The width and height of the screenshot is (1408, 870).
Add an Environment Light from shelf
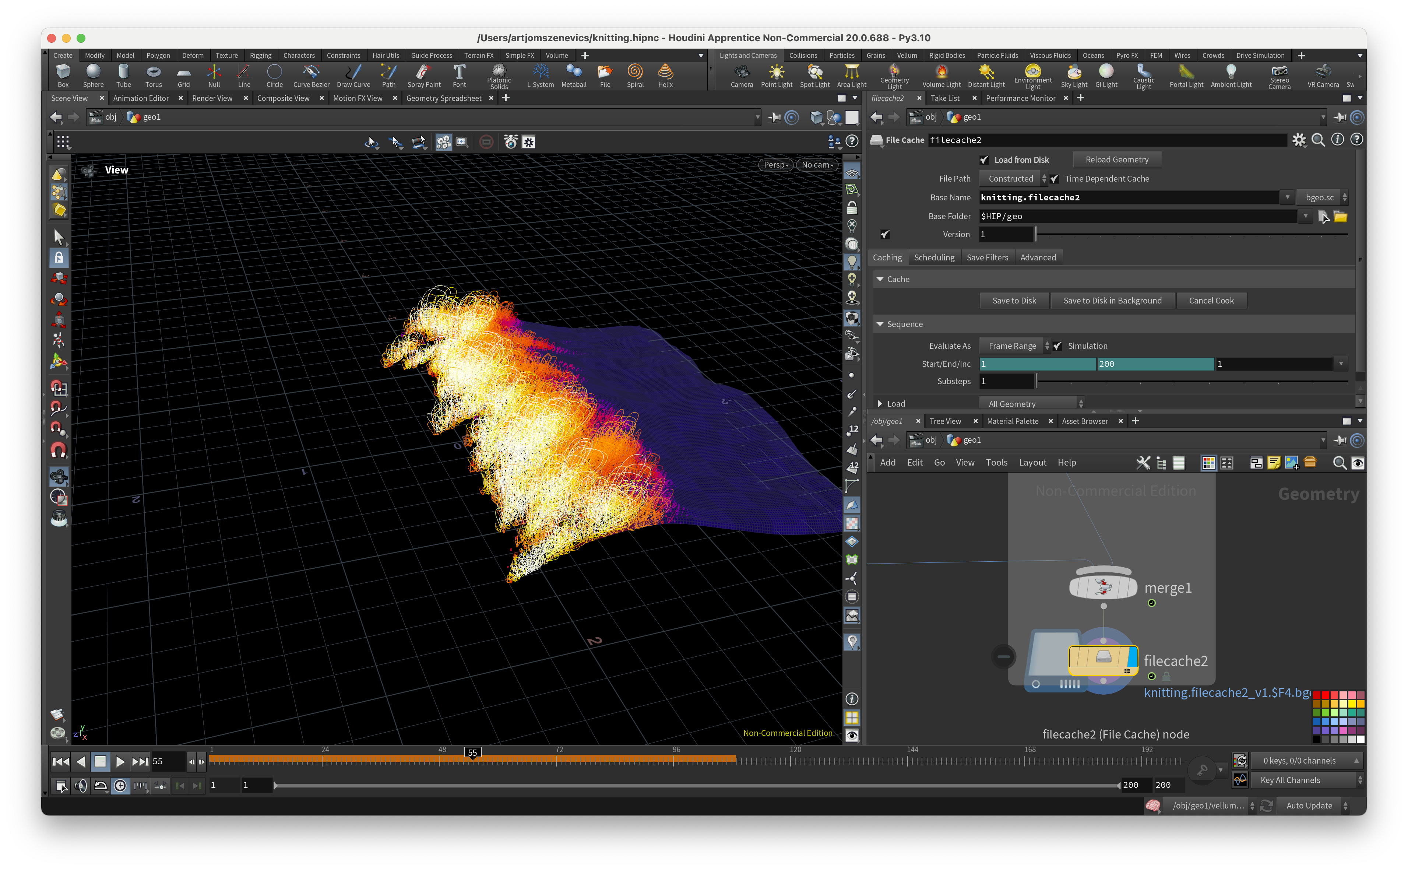click(x=1032, y=76)
